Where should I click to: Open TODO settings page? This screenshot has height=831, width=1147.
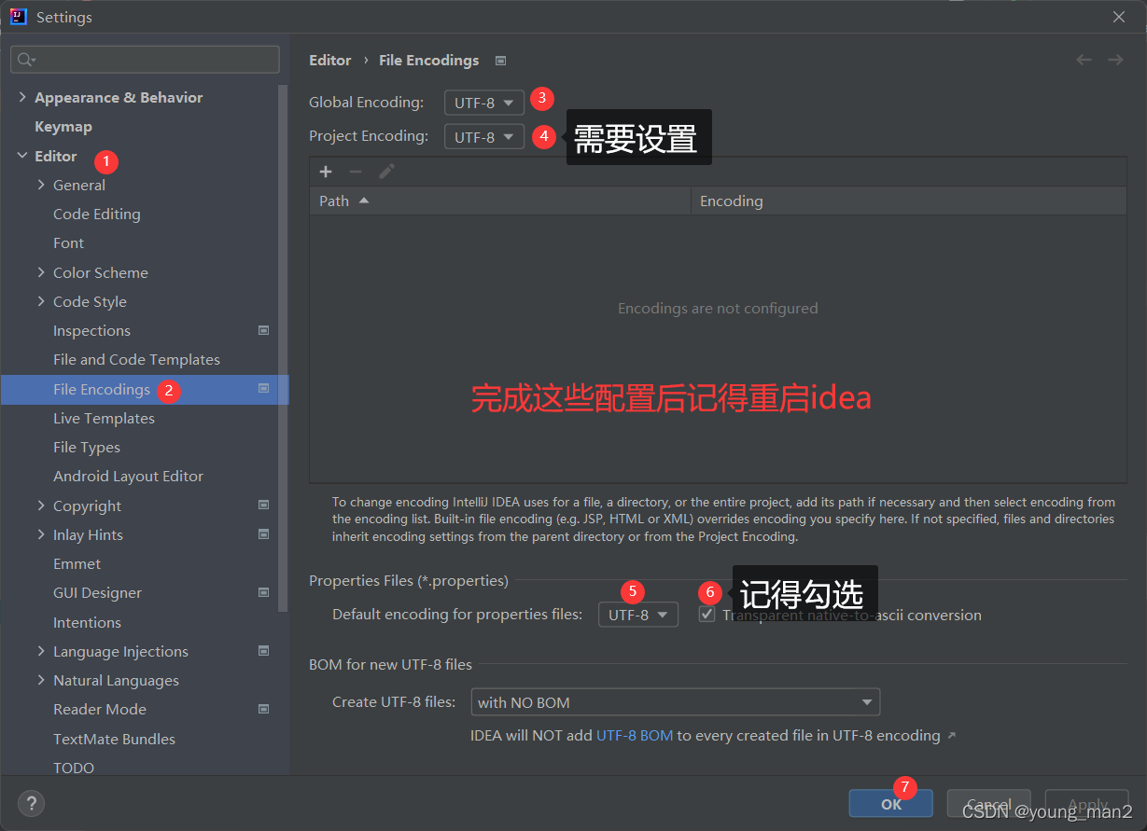click(74, 768)
